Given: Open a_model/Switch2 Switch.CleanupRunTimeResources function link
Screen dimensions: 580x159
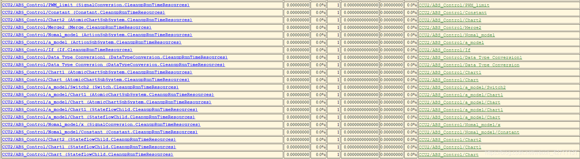Looking at the screenshot, I should pyautogui.click(x=90, y=87).
